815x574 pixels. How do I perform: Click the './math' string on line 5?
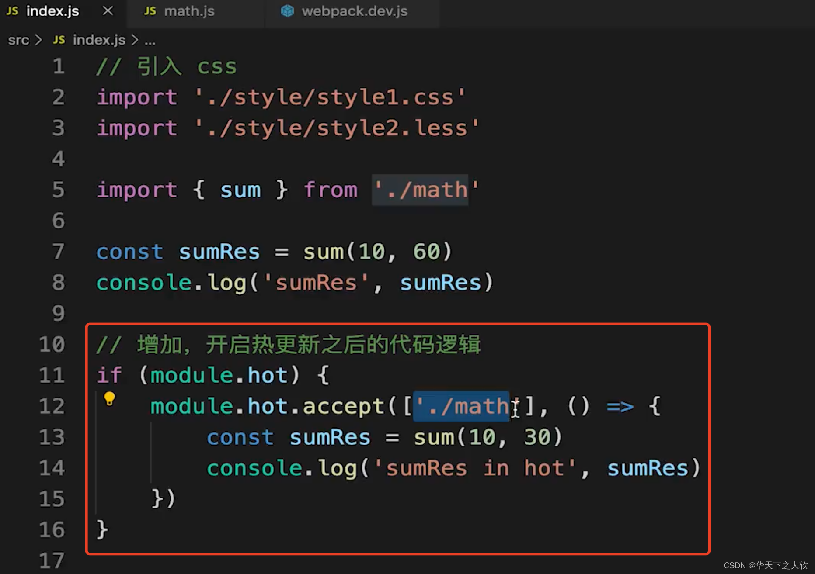click(427, 190)
